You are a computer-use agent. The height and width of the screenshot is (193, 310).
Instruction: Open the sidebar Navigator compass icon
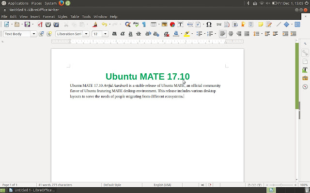[x=305, y=87]
